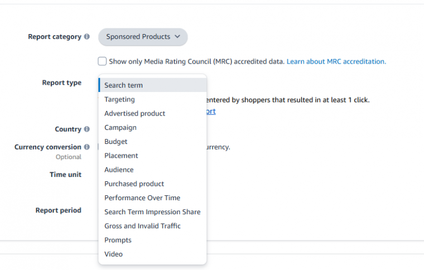Choose Targeting from the report type list
This screenshot has width=424, height=270.
152,99
